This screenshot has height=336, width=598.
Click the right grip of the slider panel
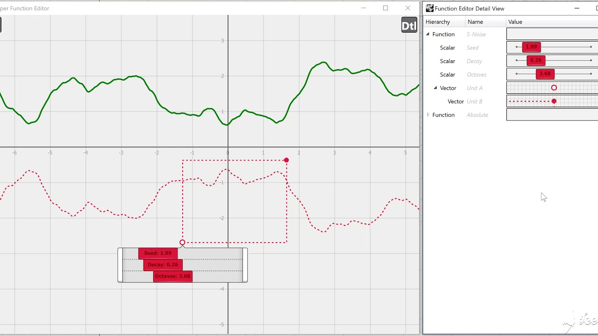(x=245, y=265)
